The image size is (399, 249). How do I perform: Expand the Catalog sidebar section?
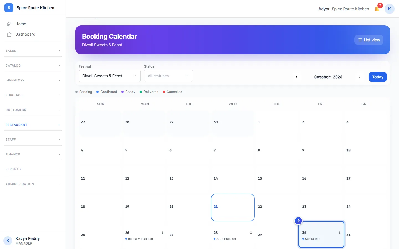[33, 66]
